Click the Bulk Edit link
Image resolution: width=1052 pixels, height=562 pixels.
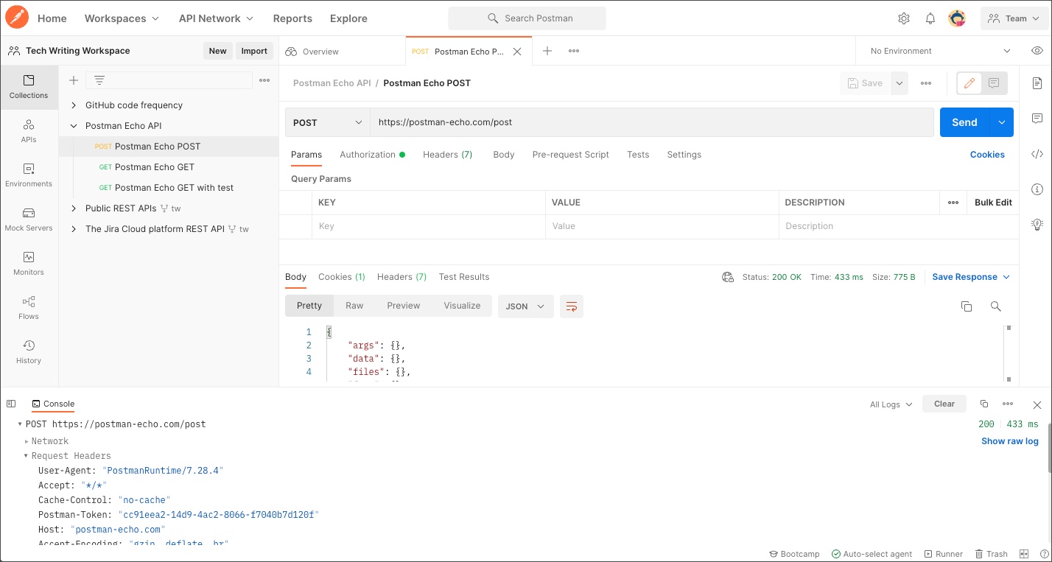pyautogui.click(x=993, y=203)
